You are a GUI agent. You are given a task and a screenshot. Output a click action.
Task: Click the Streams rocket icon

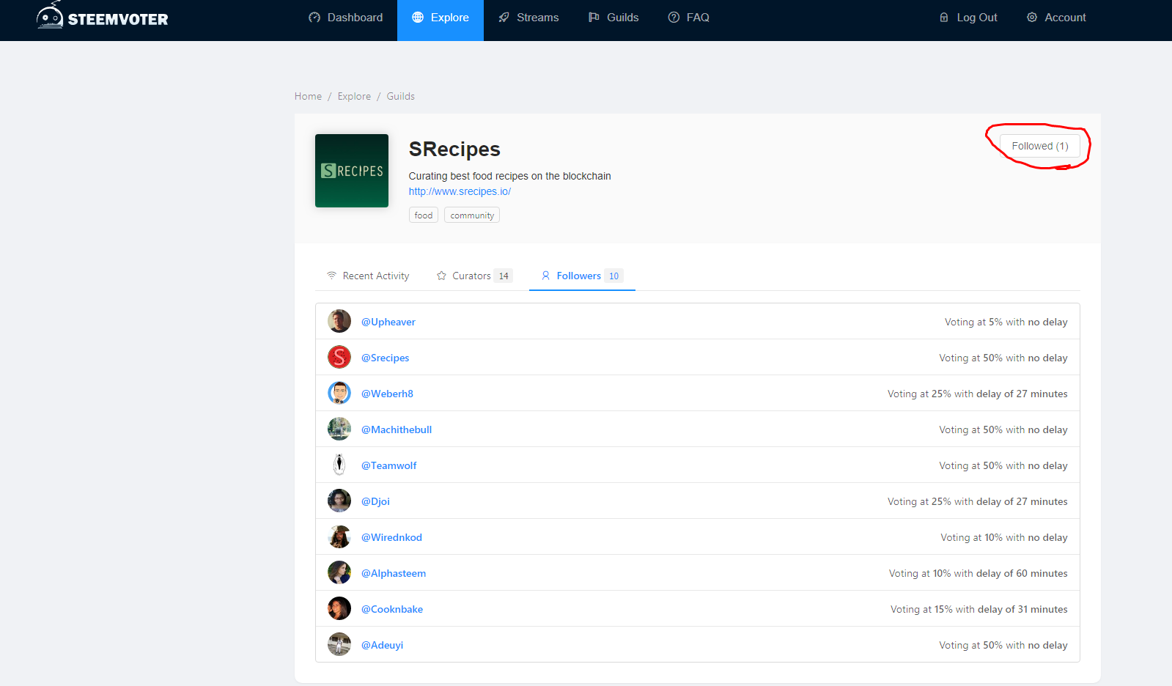pos(504,18)
